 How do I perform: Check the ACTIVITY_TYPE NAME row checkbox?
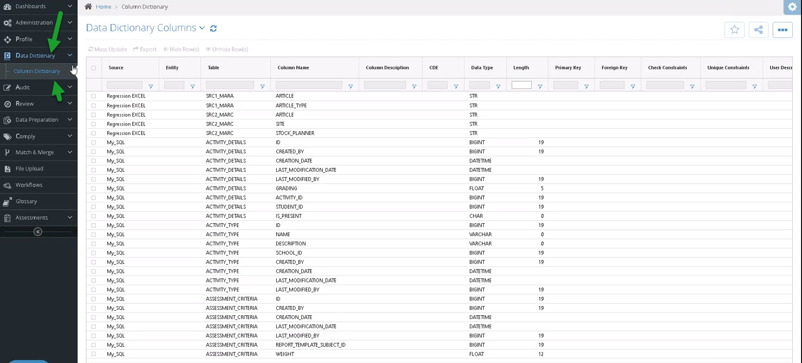coord(93,235)
